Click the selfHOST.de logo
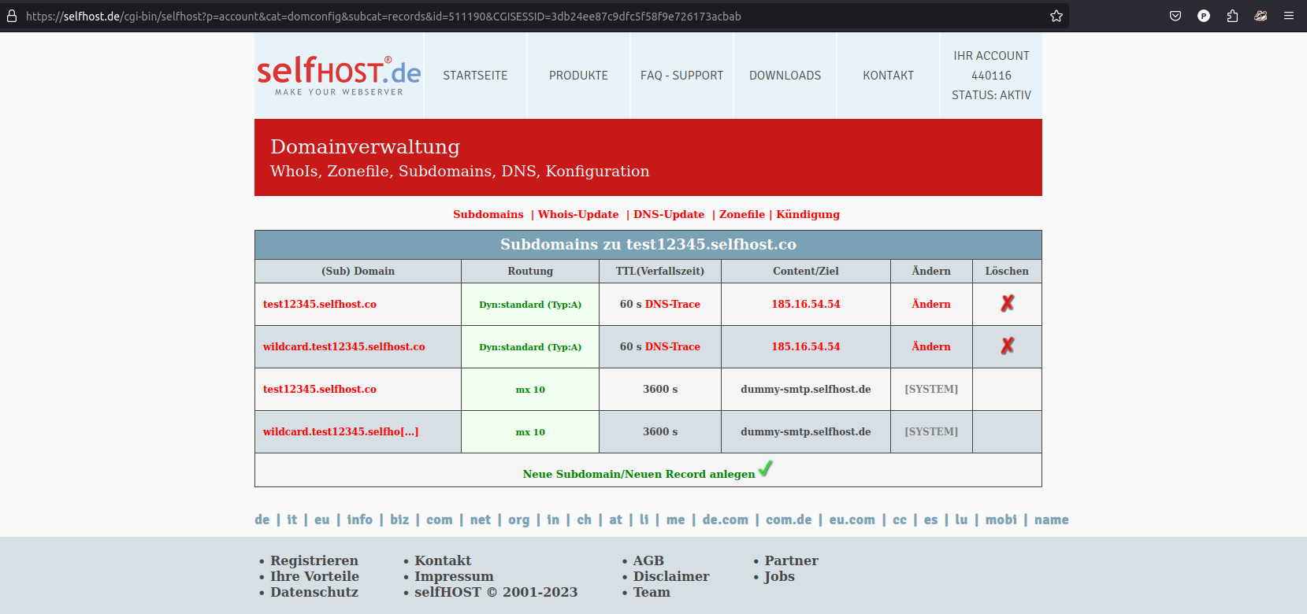 [339, 76]
